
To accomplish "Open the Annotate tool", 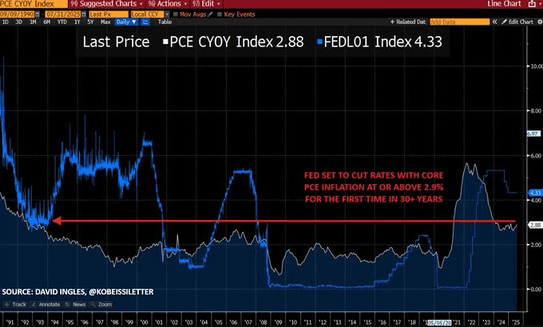I will [46, 304].
